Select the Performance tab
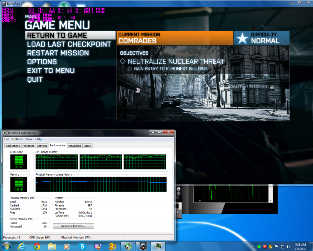The image size is (313, 251). (x=57, y=145)
